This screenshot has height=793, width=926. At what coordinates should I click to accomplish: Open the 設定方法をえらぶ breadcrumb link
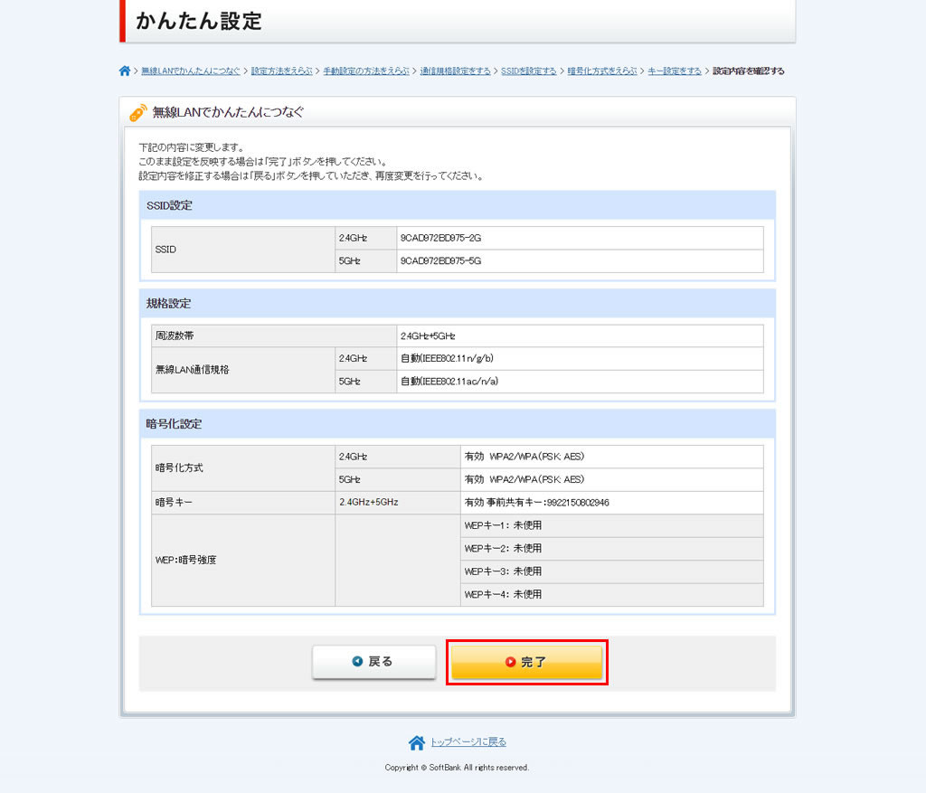(x=281, y=71)
